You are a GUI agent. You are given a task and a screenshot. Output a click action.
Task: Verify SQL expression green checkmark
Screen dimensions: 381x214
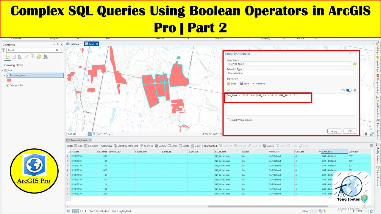pos(228,90)
